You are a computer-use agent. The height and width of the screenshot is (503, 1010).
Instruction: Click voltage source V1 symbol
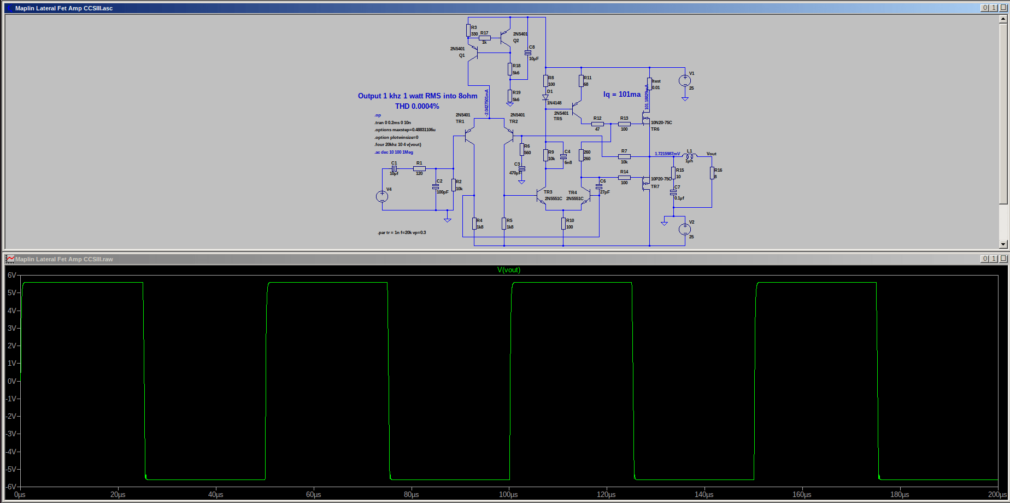685,81
